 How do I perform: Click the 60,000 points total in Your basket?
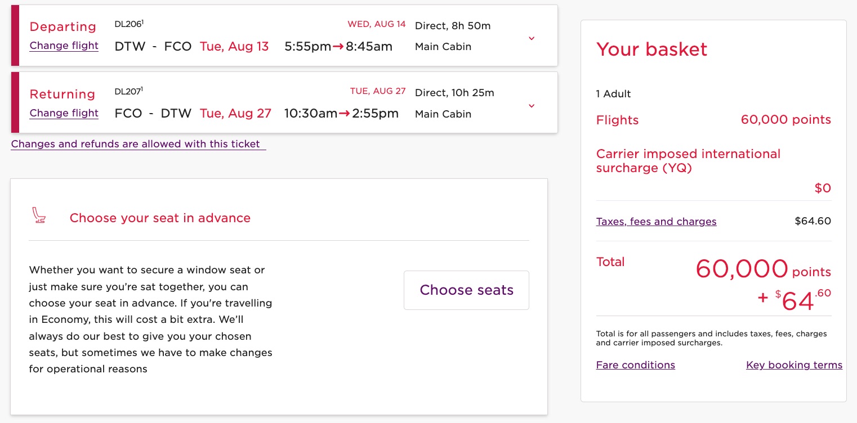pos(742,269)
